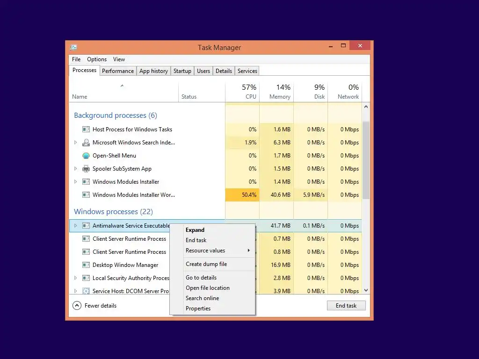Click the Name column sort arrow
The width and height of the screenshot is (479, 359).
point(122,86)
